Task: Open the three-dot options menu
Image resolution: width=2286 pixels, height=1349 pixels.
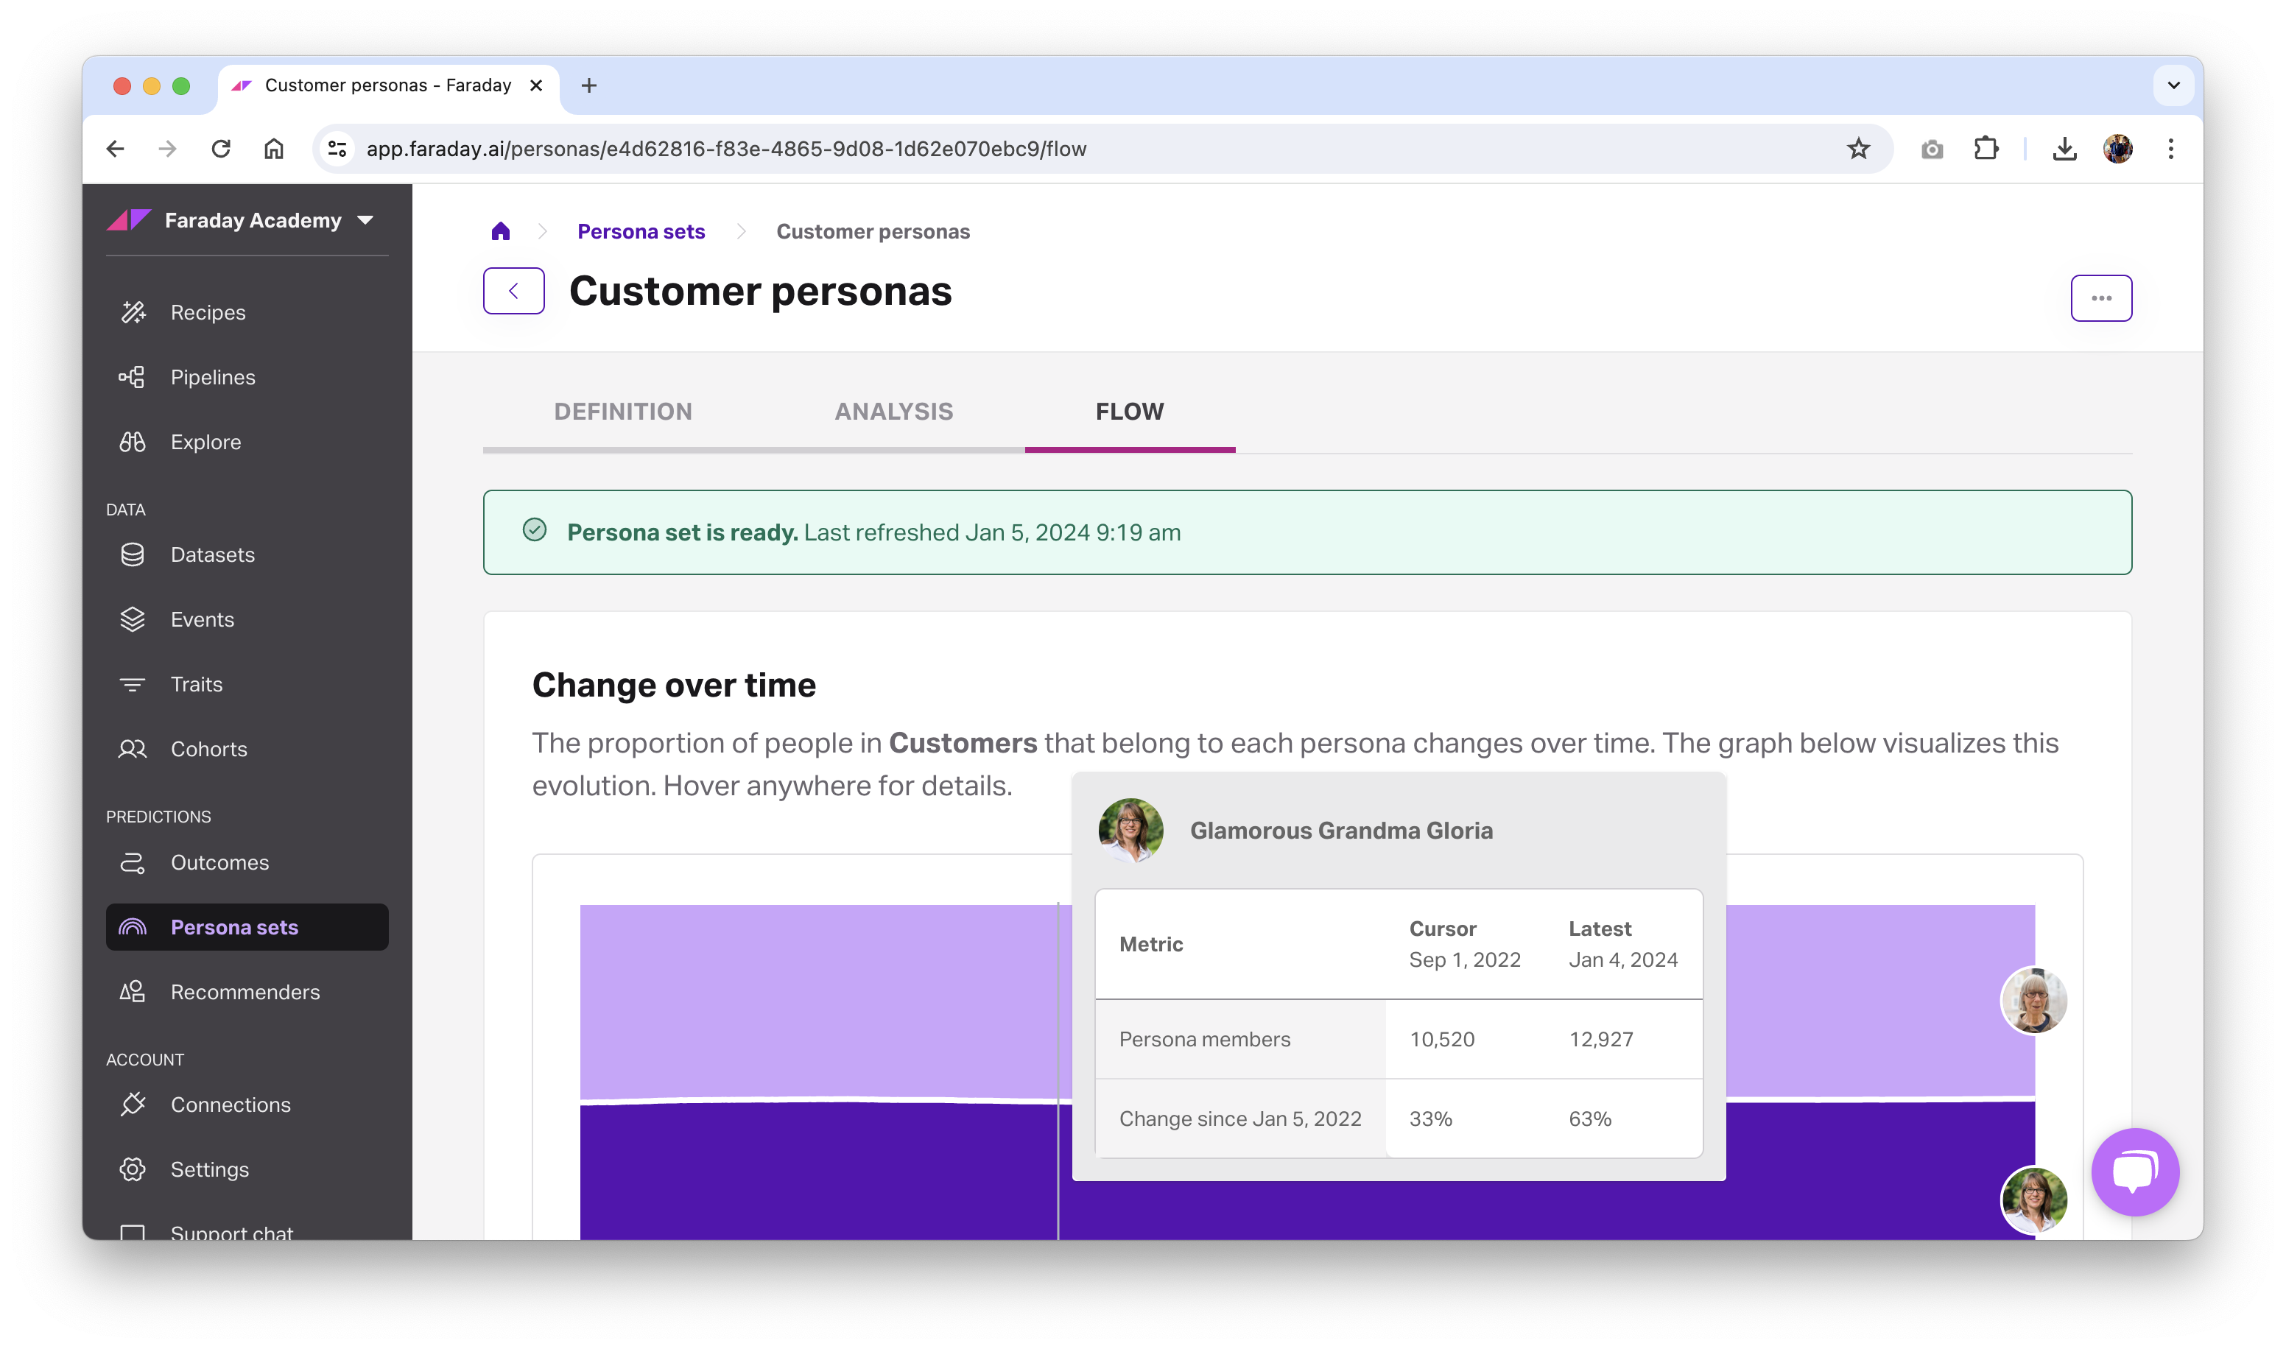Action: click(x=2100, y=298)
